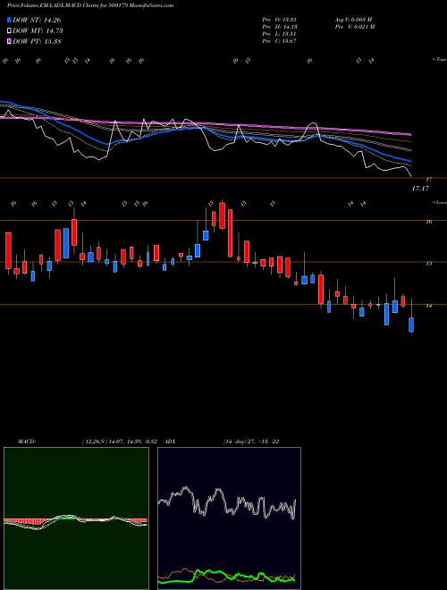
Task: Click the 17.17 price label
Action: tap(420, 189)
